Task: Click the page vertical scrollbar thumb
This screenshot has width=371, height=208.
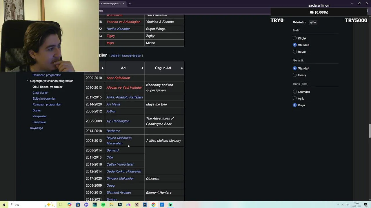Action: click(x=369, y=131)
